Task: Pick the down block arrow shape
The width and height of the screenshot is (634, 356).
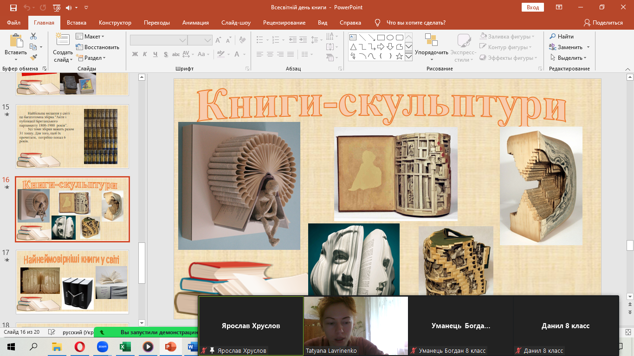Action: (390, 47)
